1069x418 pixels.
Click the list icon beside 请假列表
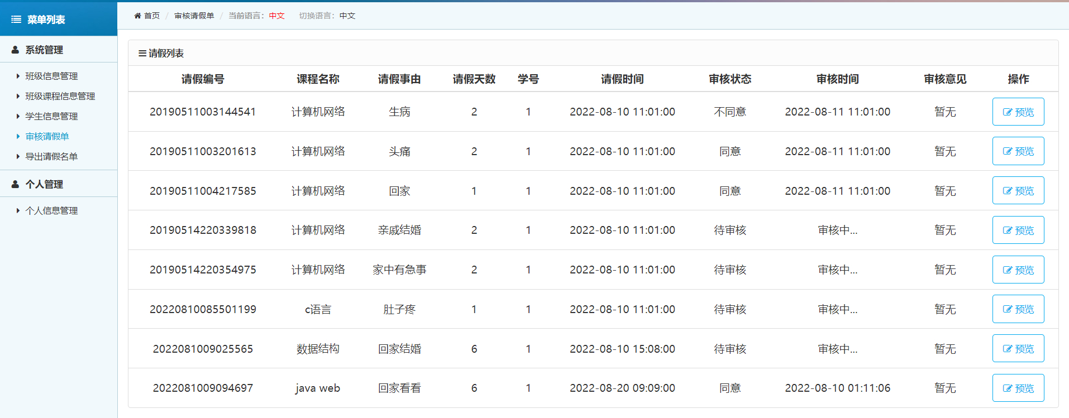[x=142, y=53]
